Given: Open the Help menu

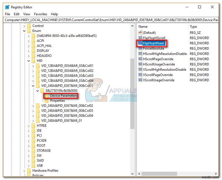Looking at the screenshot, I should click(54, 14).
